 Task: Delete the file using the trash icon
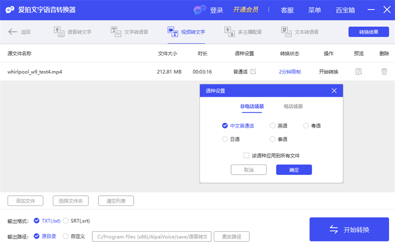[384, 72]
